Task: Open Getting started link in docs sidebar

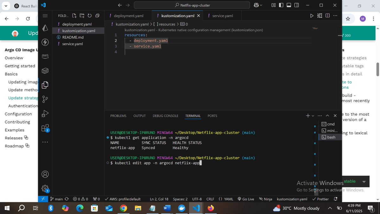Action: click(20, 66)
